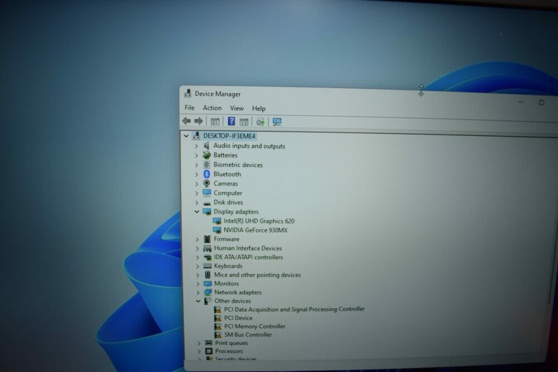
Task: Click the Cameras category icon
Action: [x=207, y=183]
